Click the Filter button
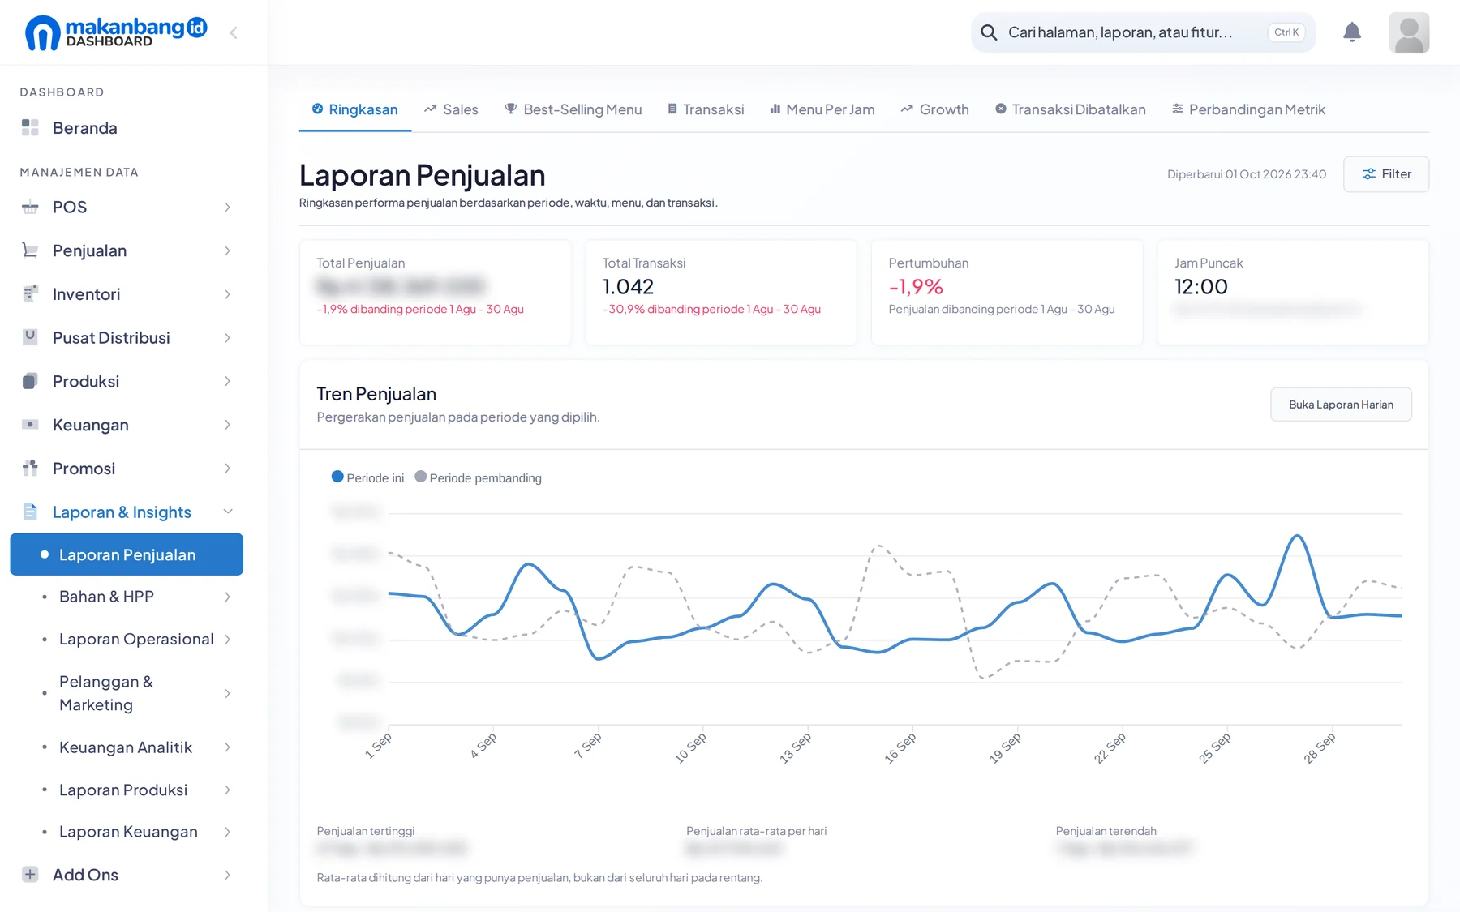The image size is (1460, 912). (1386, 174)
